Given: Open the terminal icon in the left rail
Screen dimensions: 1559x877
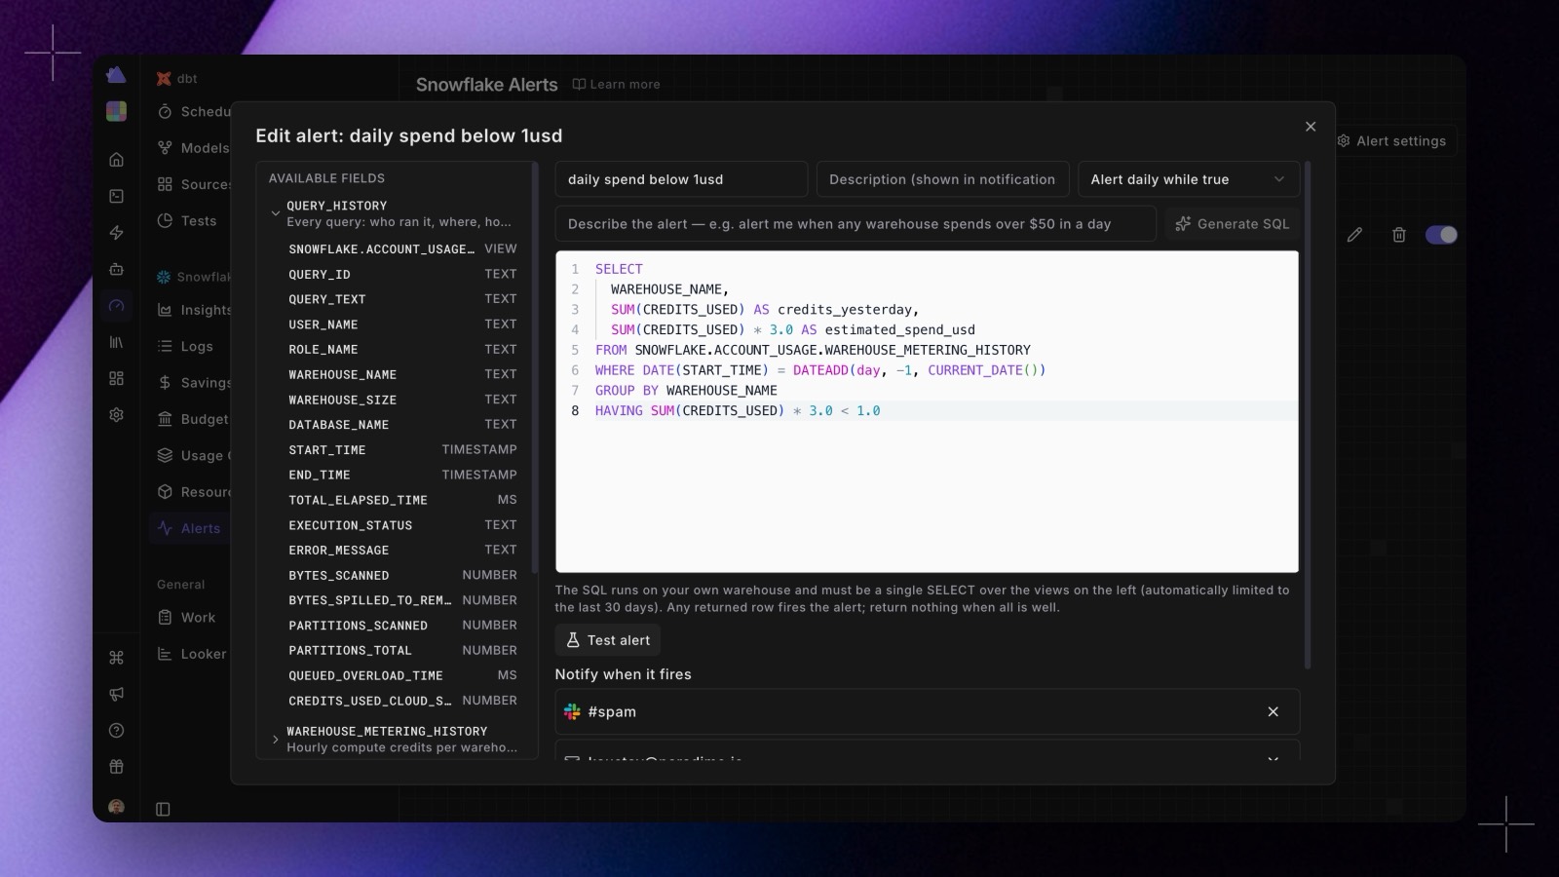Looking at the screenshot, I should point(116,196).
